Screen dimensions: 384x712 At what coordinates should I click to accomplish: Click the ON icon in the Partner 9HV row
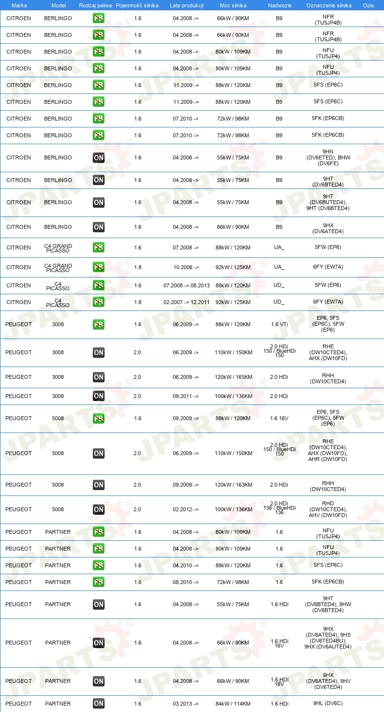coord(99,681)
